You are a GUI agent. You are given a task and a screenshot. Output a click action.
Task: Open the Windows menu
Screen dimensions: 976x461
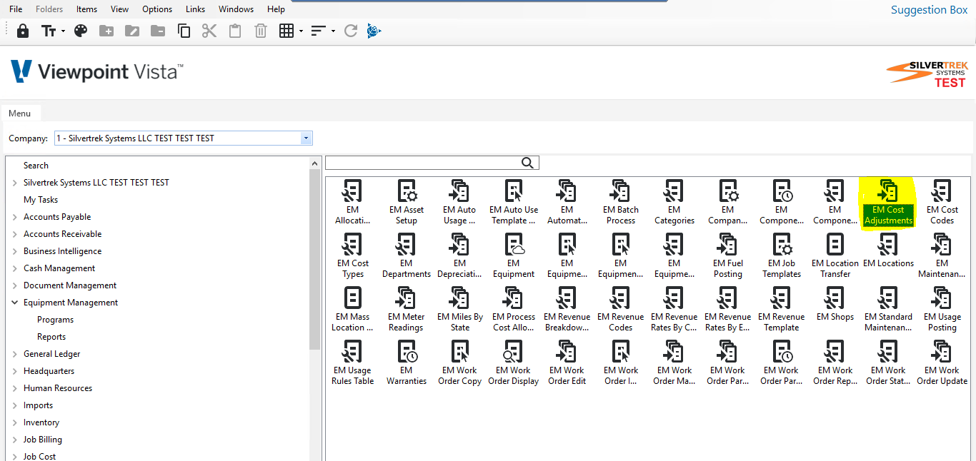click(236, 9)
